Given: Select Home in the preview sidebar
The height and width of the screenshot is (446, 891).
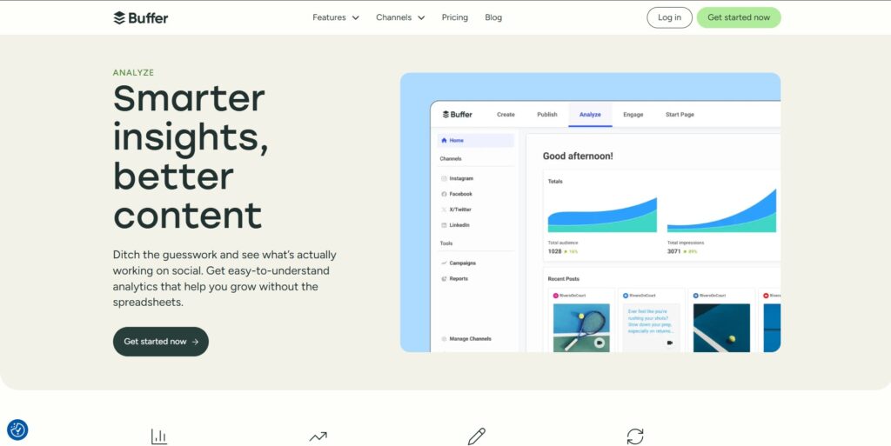Looking at the screenshot, I should pos(476,140).
